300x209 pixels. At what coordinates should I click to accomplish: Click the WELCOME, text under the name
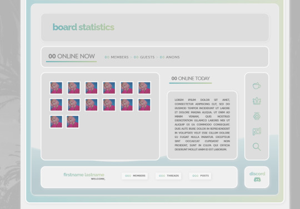click(x=98, y=179)
